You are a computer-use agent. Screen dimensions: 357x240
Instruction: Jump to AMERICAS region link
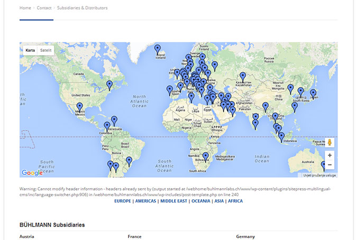coord(146,201)
